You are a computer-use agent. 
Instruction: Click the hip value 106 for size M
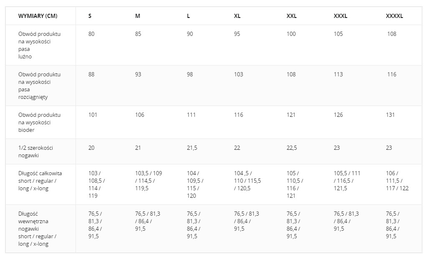(139, 115)
